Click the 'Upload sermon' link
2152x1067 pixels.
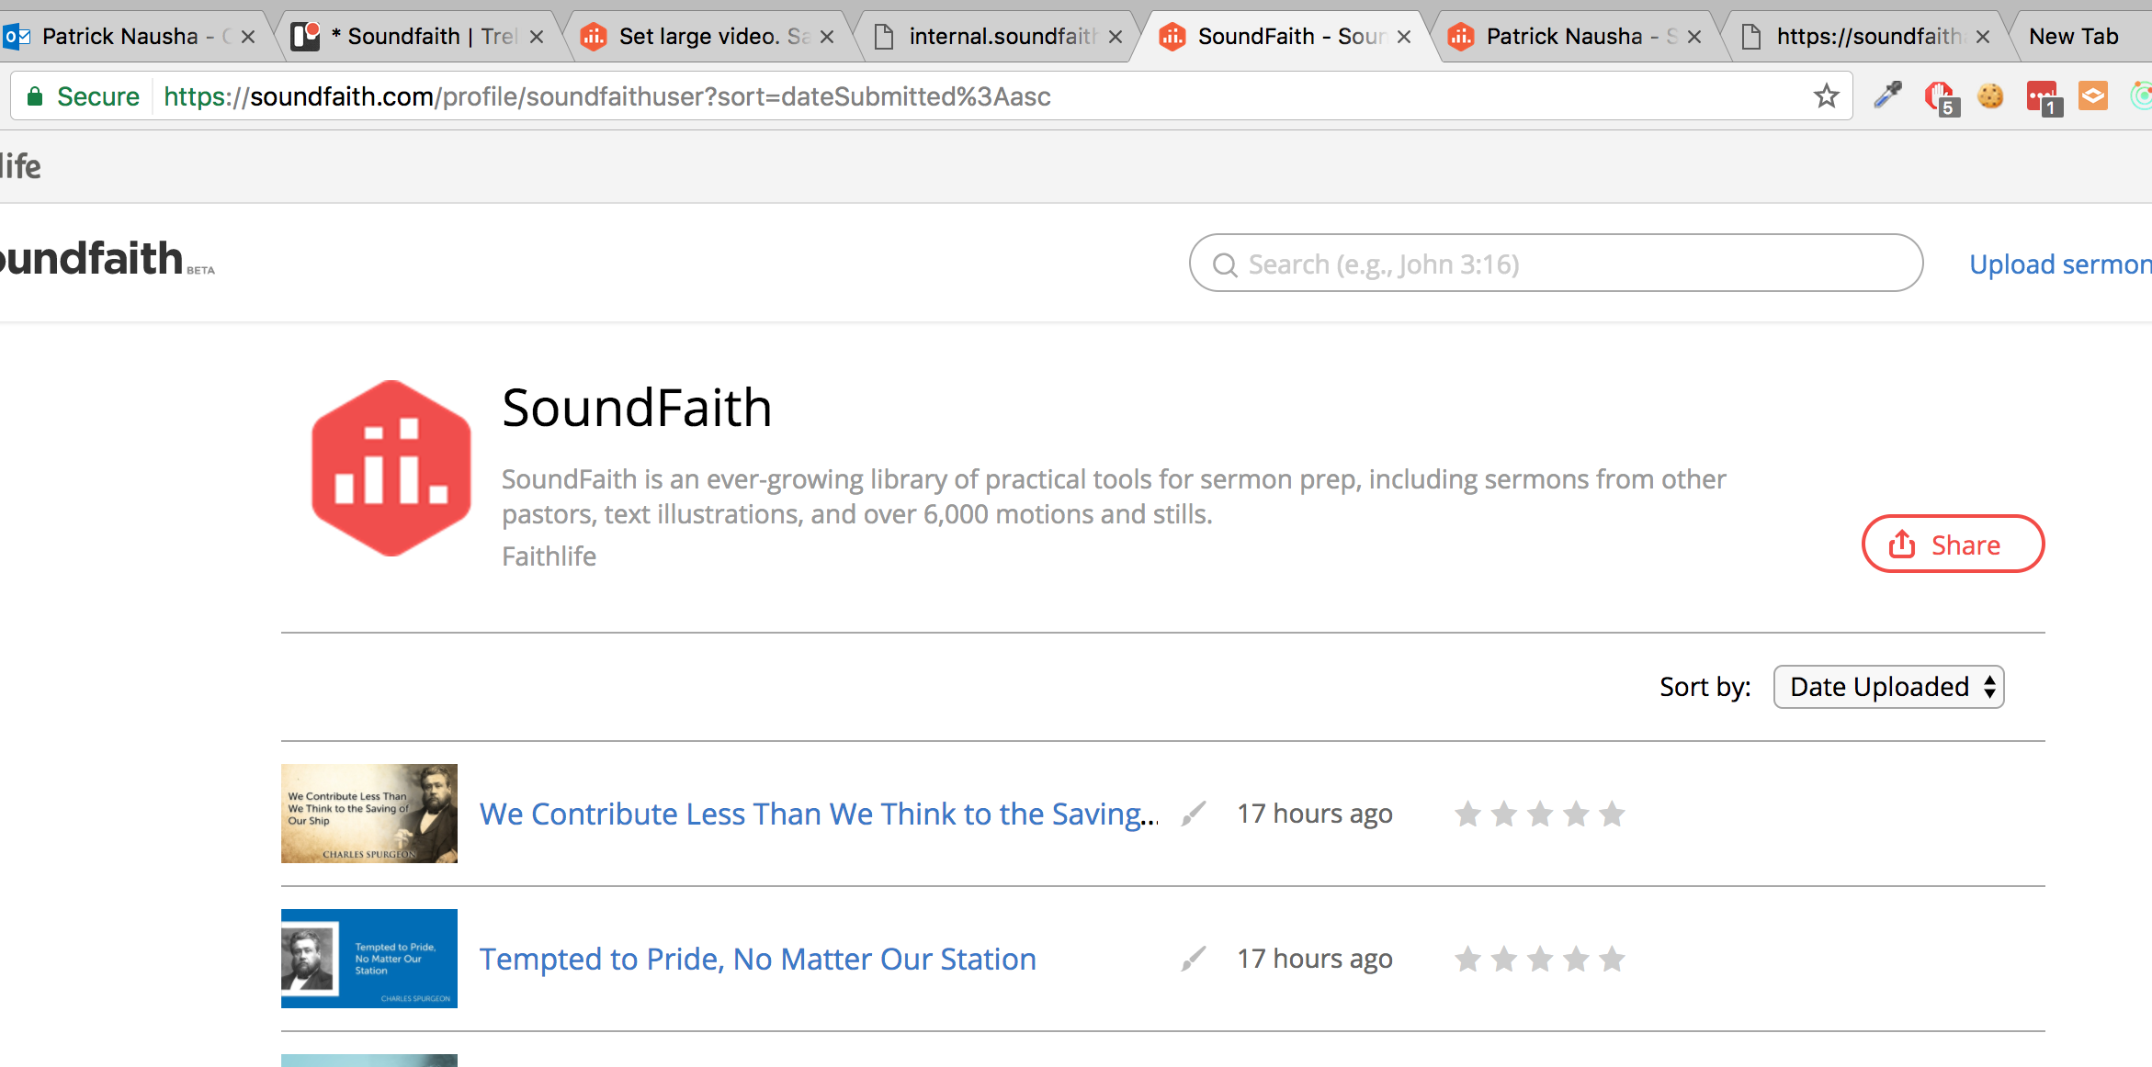[x=2060, y=264]
